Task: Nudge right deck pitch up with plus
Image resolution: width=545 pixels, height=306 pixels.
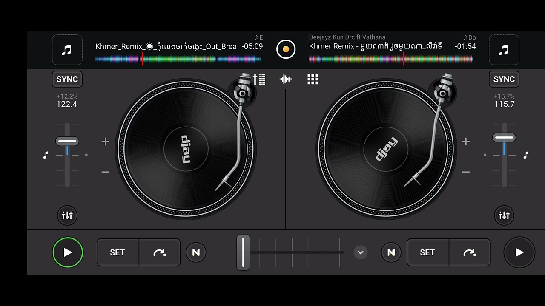Action: 466,142
